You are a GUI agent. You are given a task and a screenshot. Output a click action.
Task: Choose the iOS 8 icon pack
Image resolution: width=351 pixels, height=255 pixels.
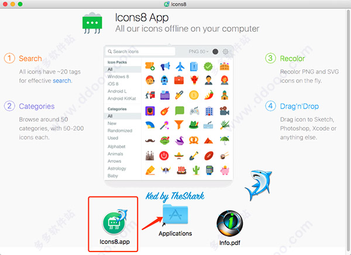tap(113, 84)
